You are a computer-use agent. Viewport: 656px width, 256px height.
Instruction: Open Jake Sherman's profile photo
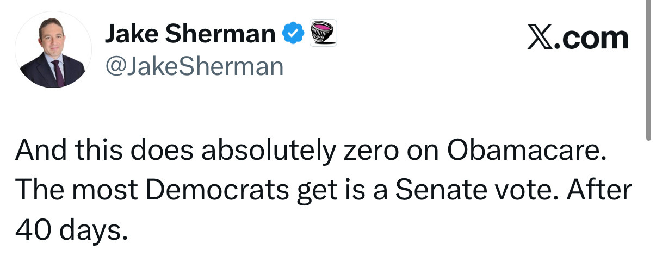(x=53, y=51)
